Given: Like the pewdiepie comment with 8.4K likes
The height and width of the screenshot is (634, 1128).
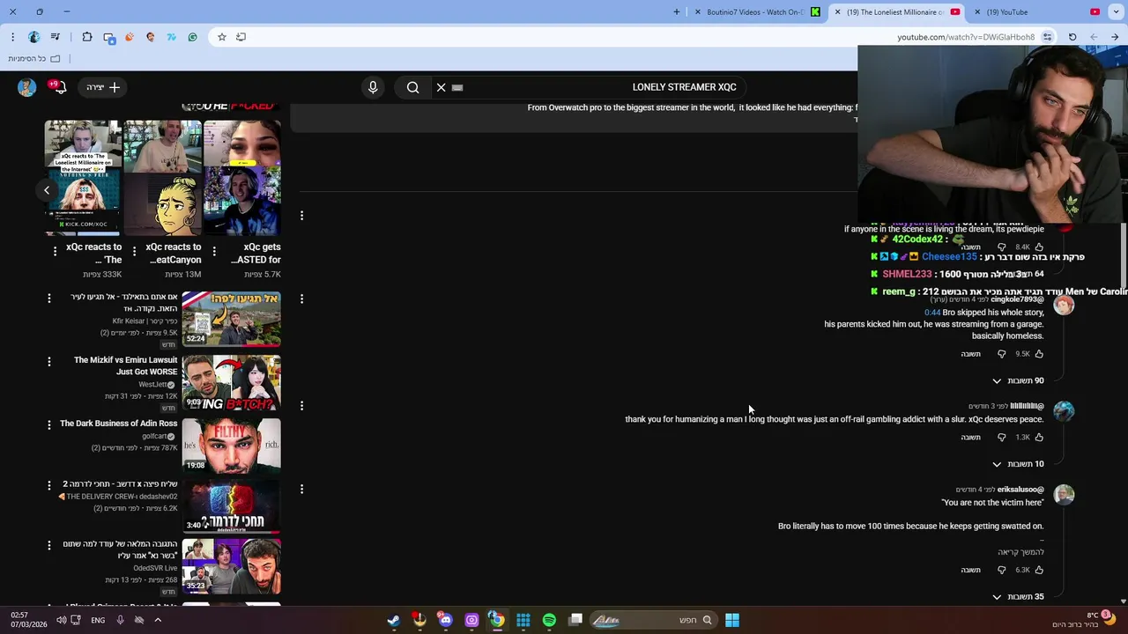Looking at the screenshot, I should tap(1039, 247).
